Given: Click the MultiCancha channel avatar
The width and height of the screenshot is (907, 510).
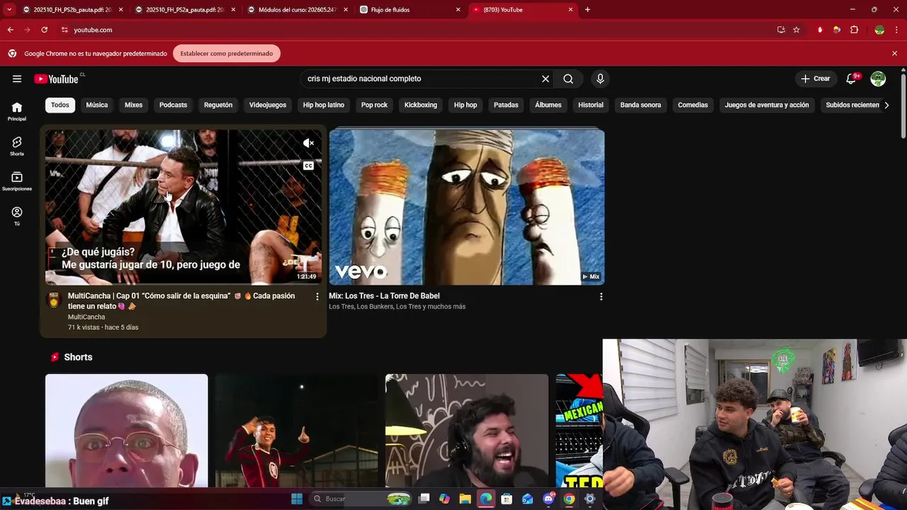Looking at the screenshot, I should point(54,299).
